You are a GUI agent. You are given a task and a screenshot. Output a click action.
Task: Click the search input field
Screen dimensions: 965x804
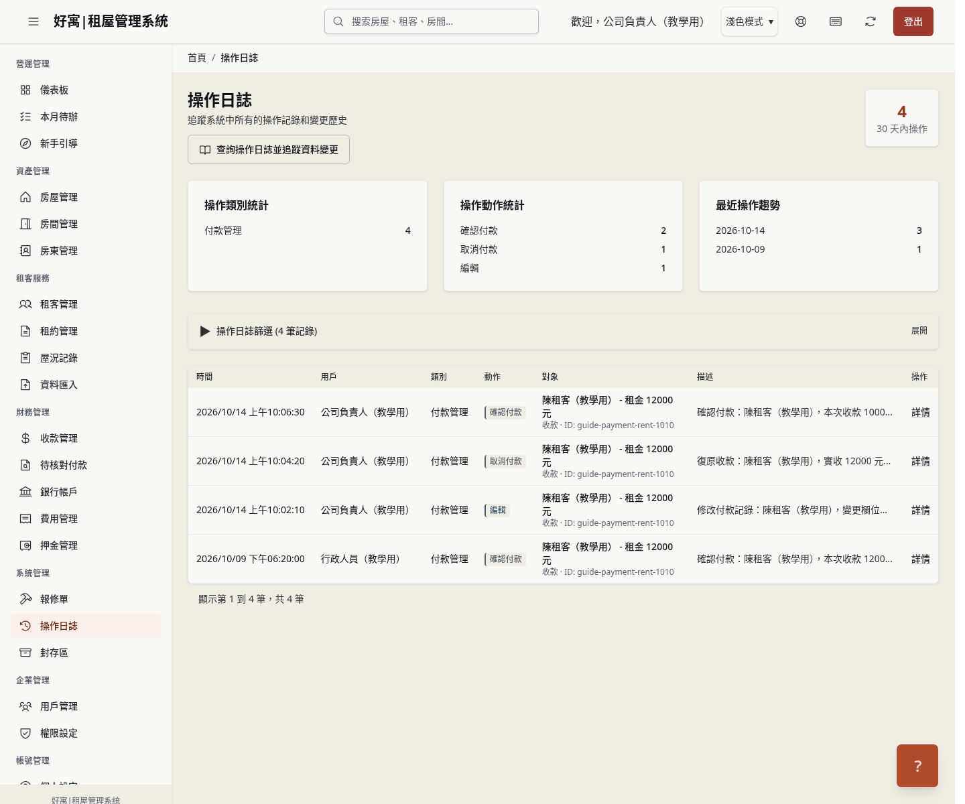432,21
